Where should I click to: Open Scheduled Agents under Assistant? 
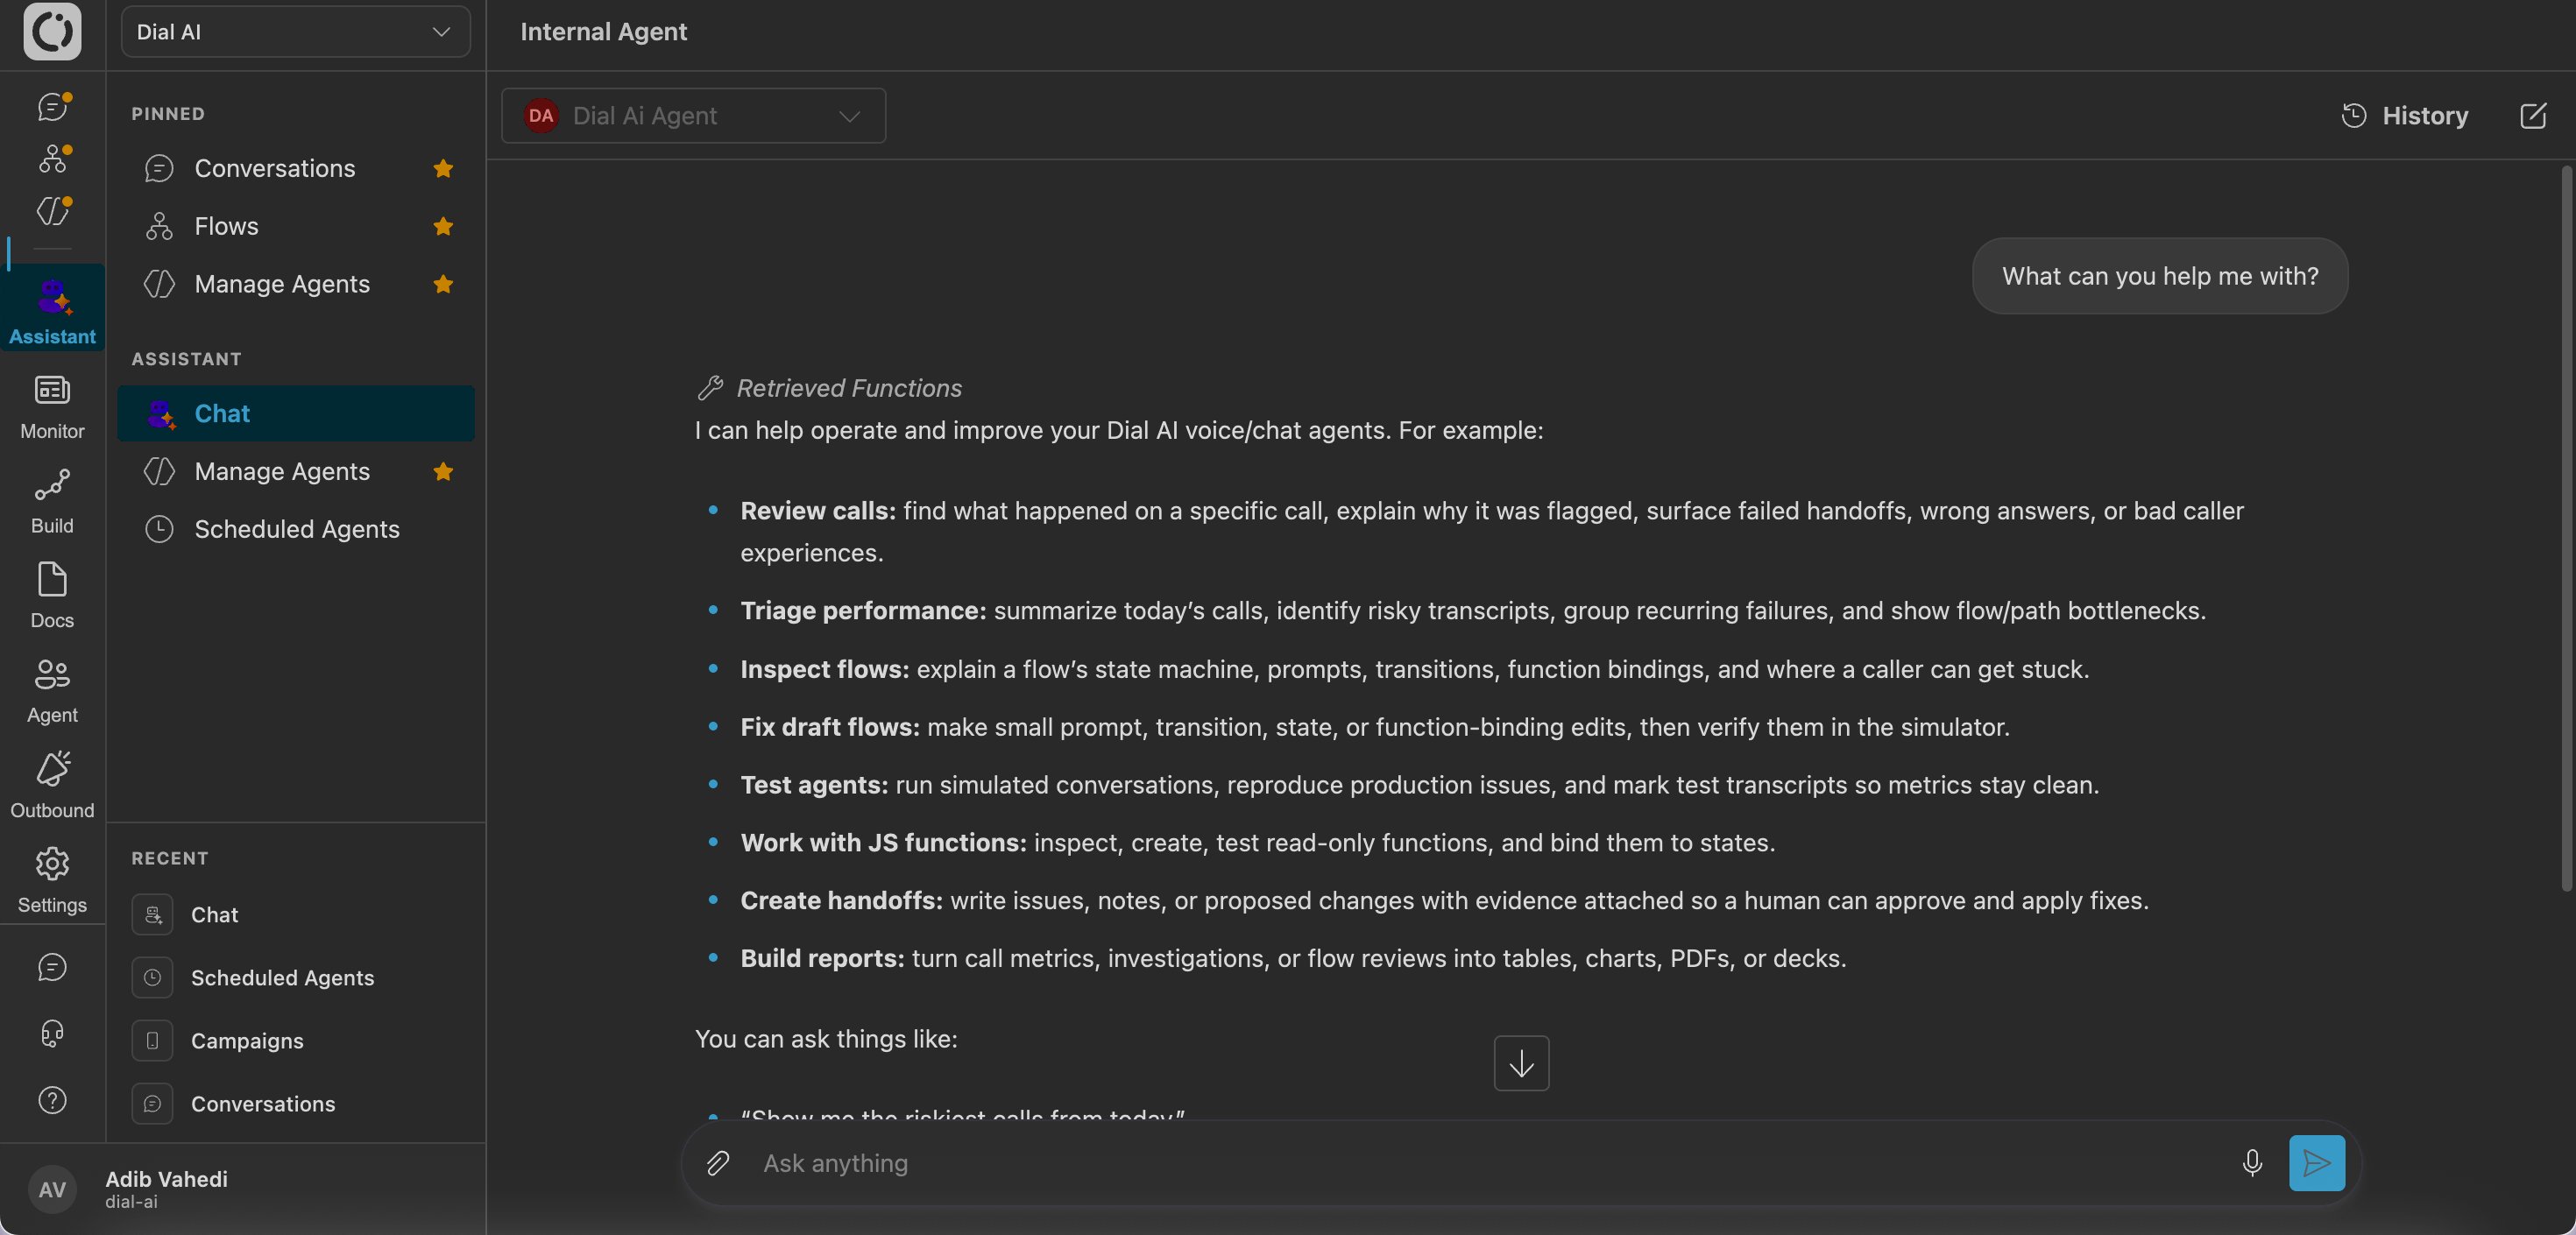296,529
